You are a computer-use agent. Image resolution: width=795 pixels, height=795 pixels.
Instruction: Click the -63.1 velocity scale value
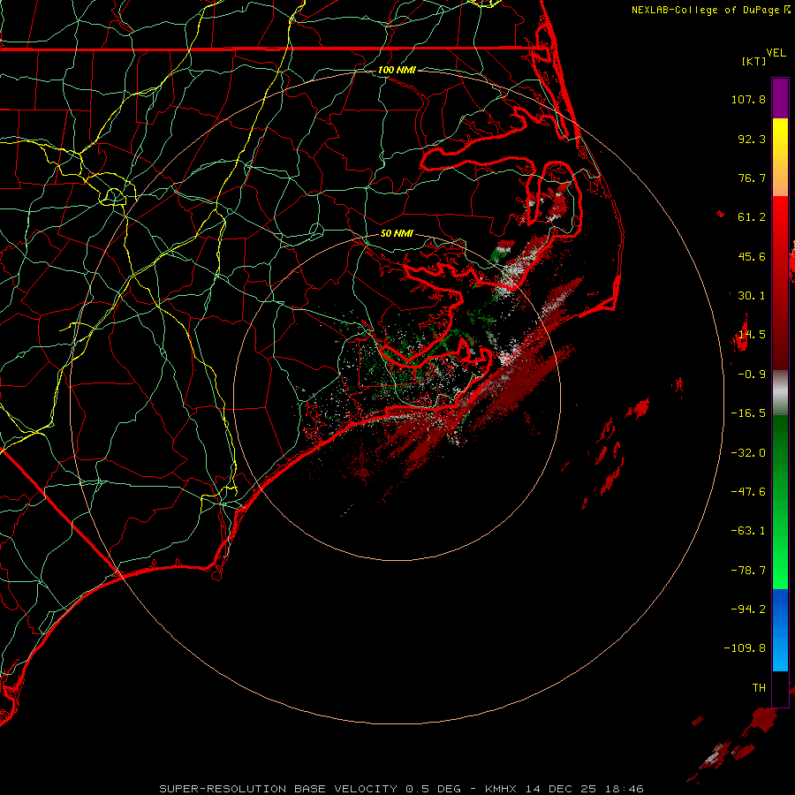click(748, 531)
